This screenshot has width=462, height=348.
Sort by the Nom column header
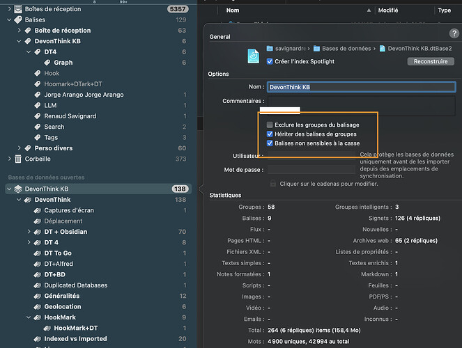233,10
